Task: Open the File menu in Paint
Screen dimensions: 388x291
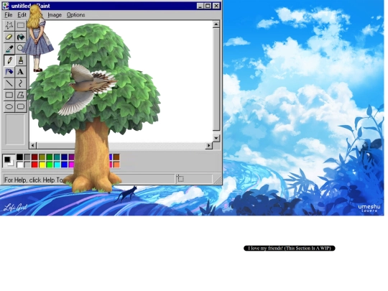Action: pos(9,15)
